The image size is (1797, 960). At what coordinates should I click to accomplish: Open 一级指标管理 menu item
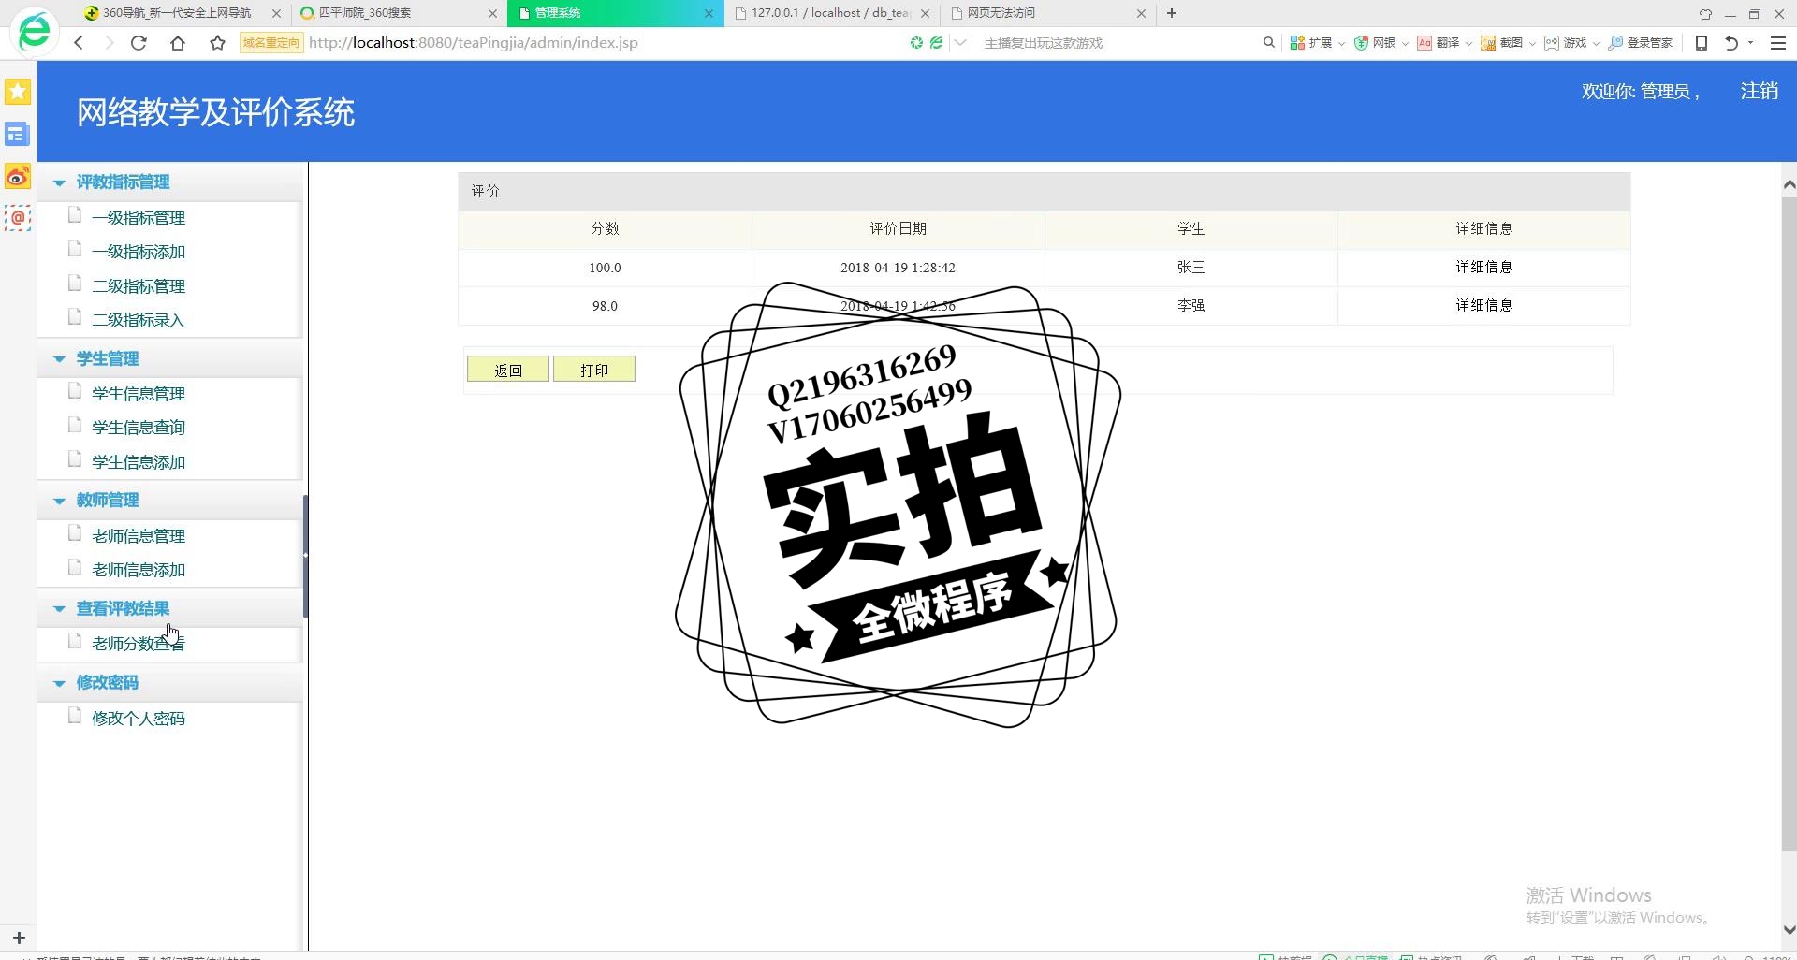(139, 218)
